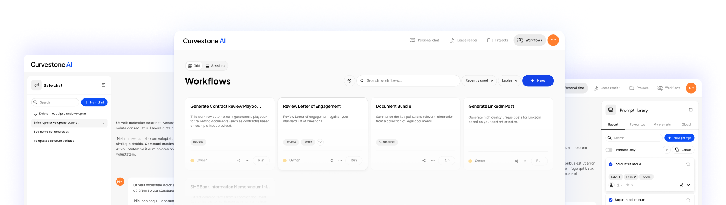Open the Recently used sort dropdown
Viewport: 726px width, 205px height.
tap(479, 81)
